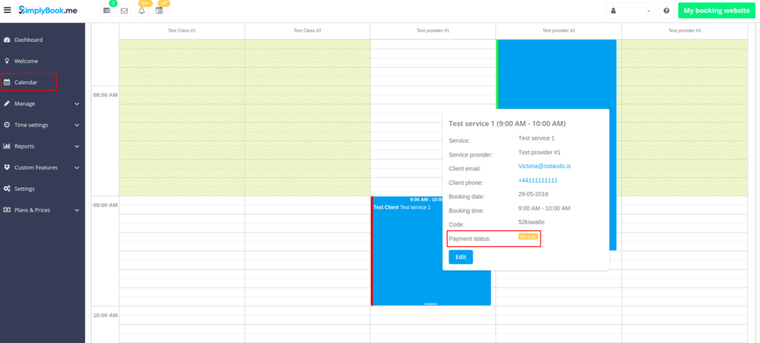Viewport: 760px width, 343px height.
Task: Expand Plans & Prices in sidebar
Action: [x=43, y=210]
